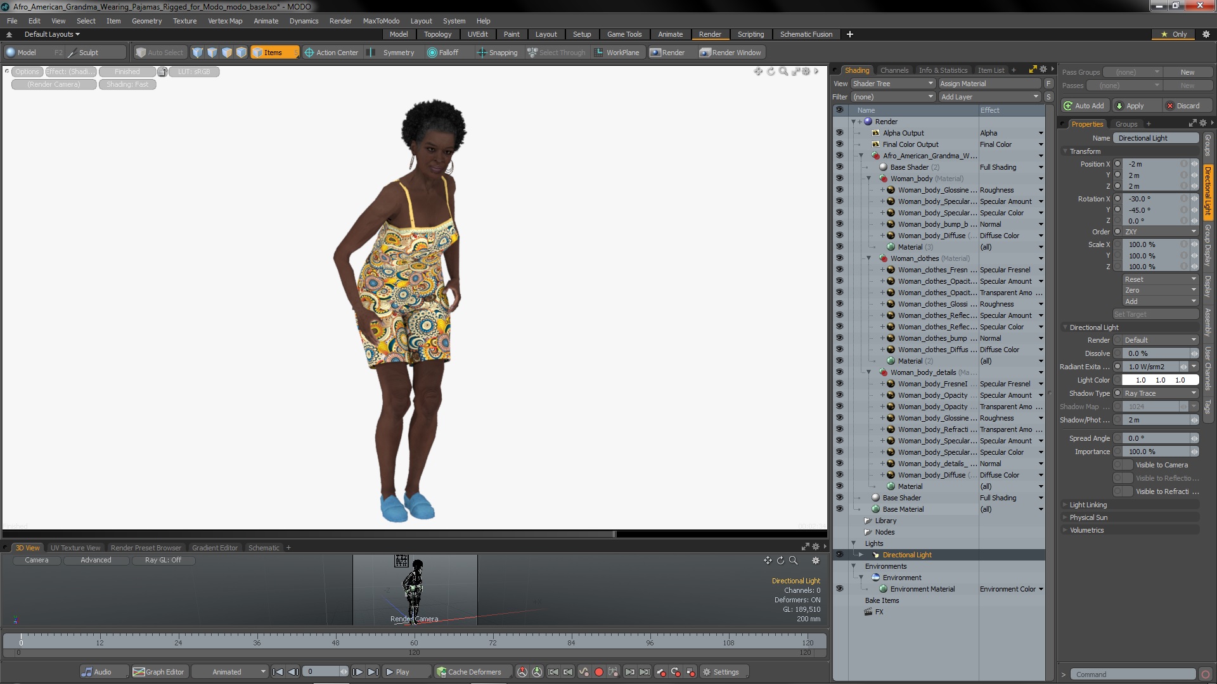Click the Render Window toolbar icon
The width and height of the screenshot is (1217, 684).
tap(730, 53)
